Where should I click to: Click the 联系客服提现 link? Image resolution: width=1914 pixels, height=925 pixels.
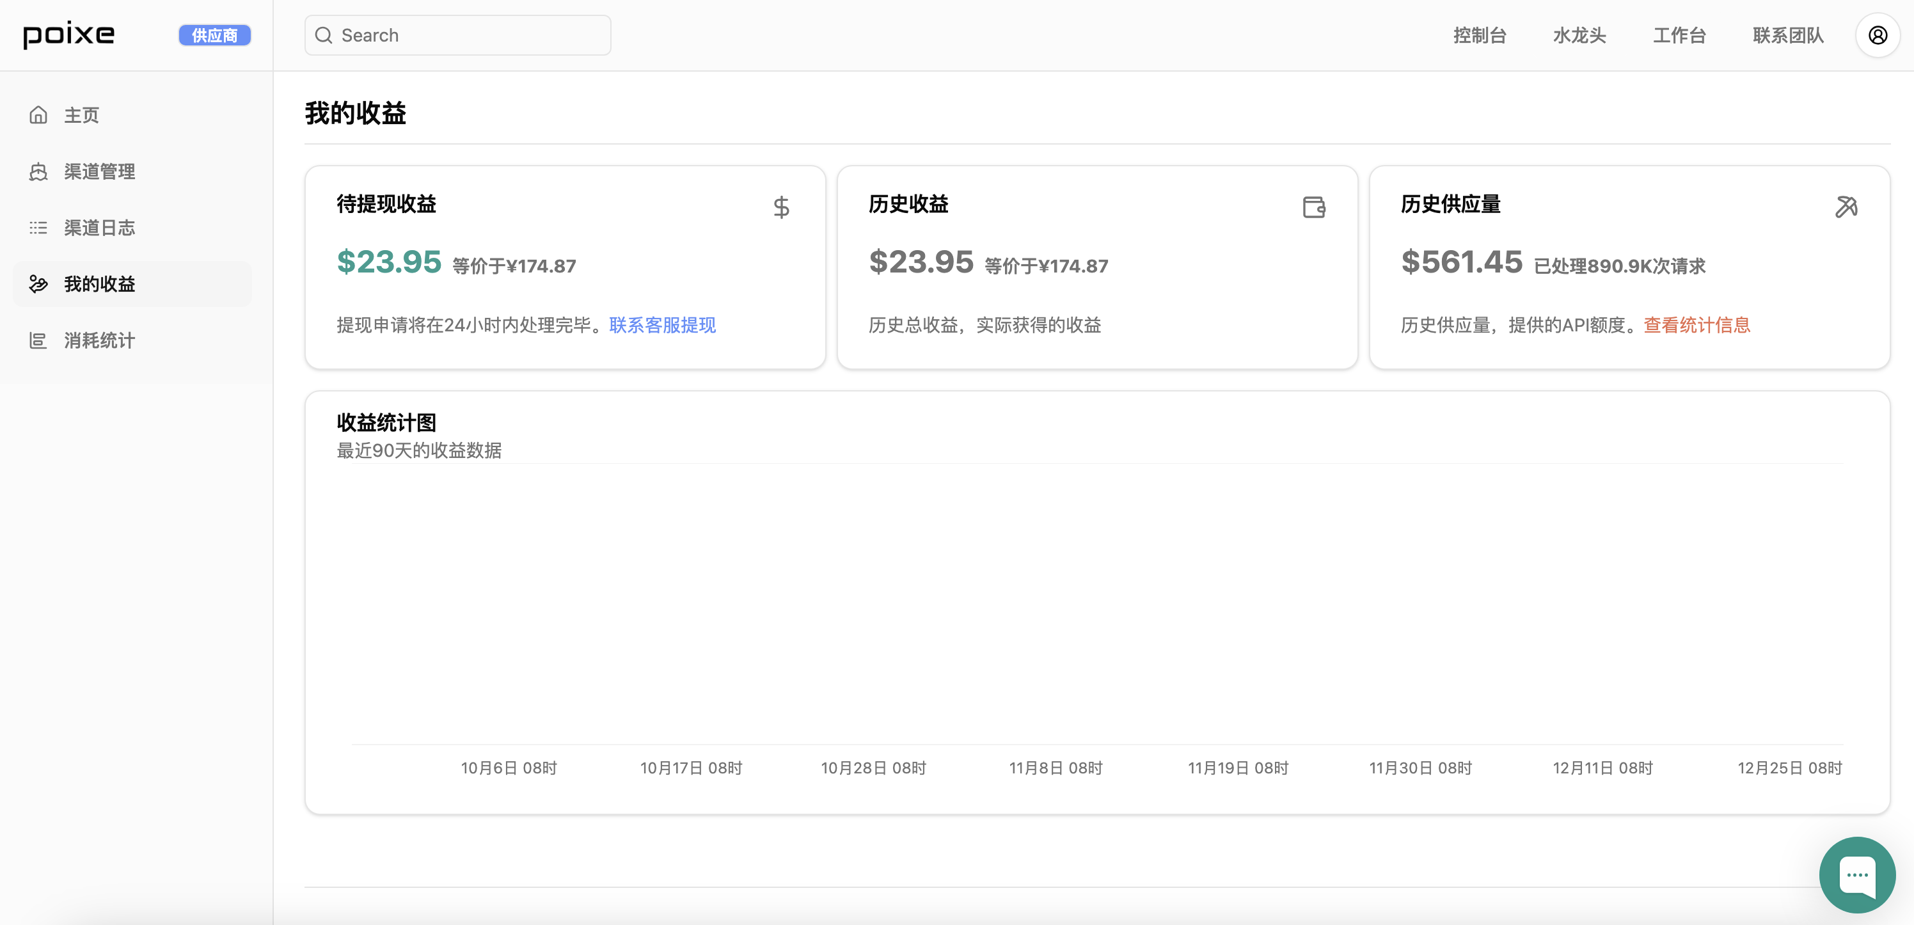pyautogui.click(x=662, y=325)
